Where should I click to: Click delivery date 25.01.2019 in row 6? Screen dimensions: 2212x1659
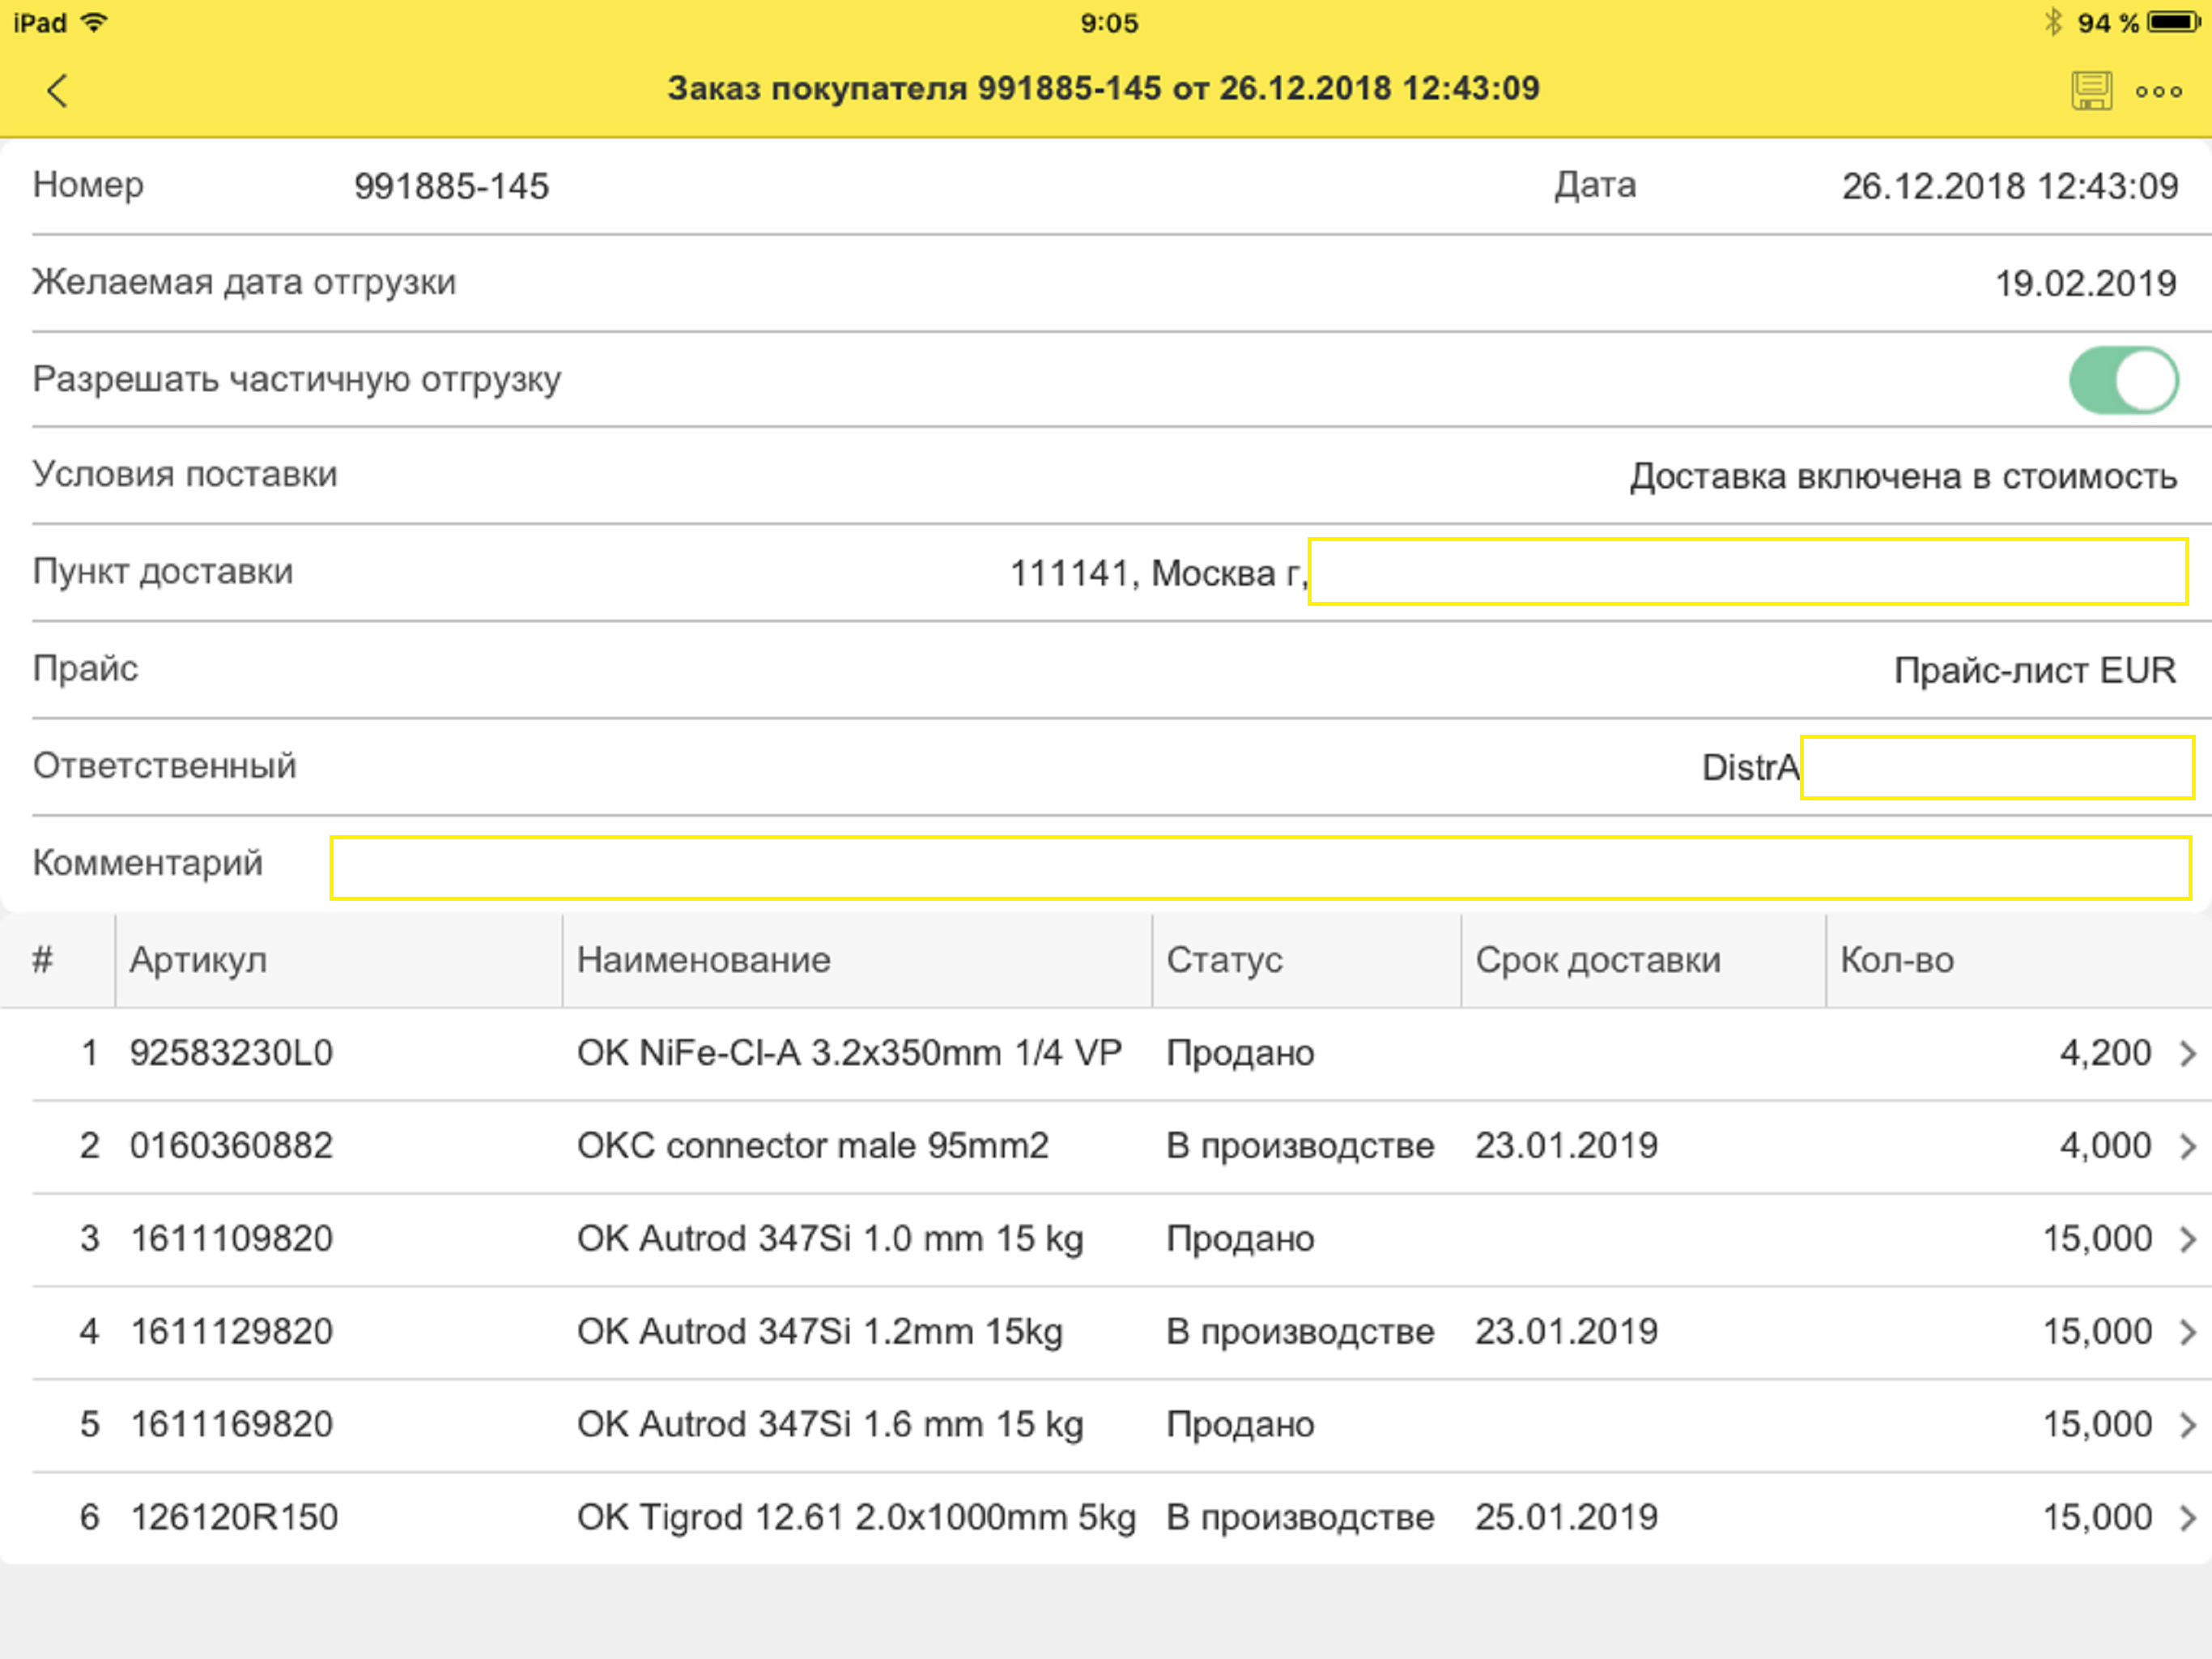[1566, 1517]
